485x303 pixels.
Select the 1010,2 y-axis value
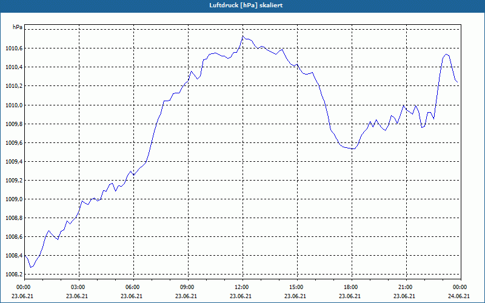14,86
